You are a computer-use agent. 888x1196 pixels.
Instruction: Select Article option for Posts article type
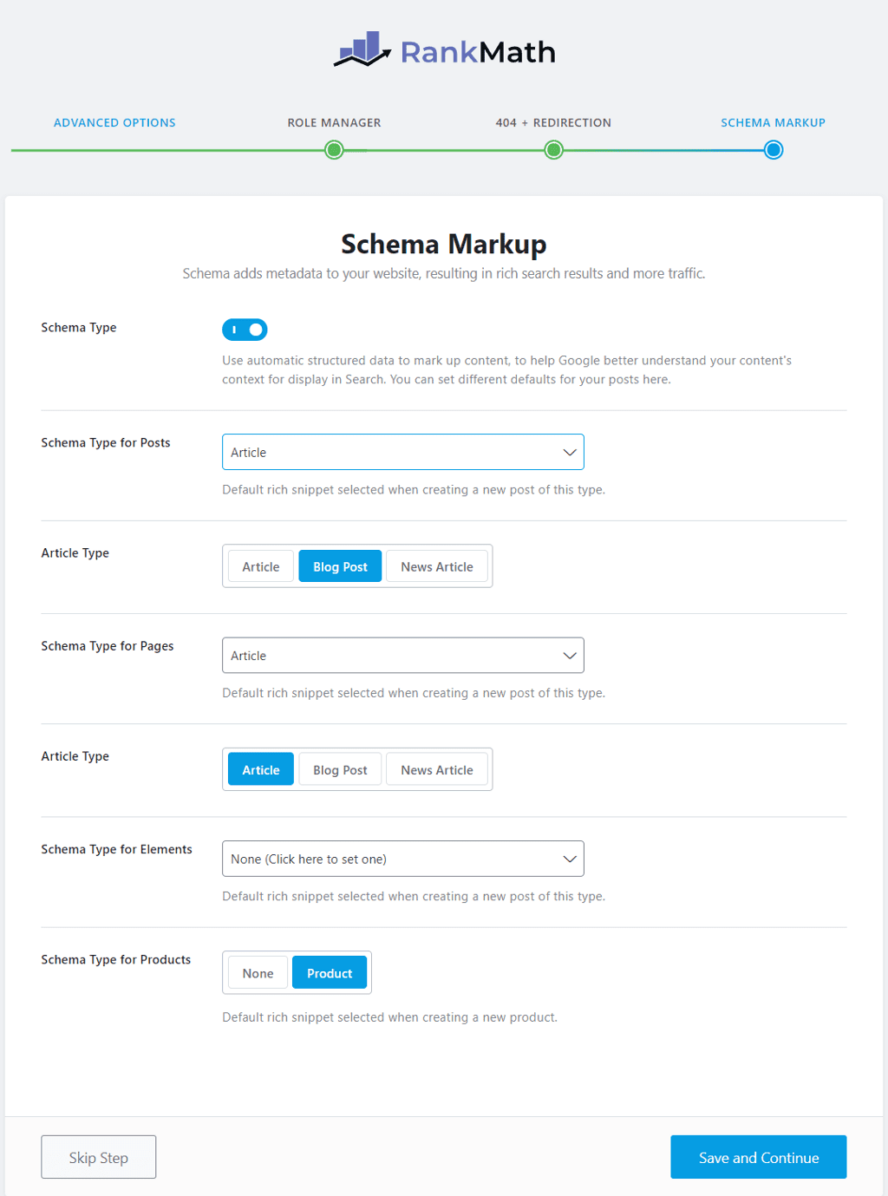260,566
